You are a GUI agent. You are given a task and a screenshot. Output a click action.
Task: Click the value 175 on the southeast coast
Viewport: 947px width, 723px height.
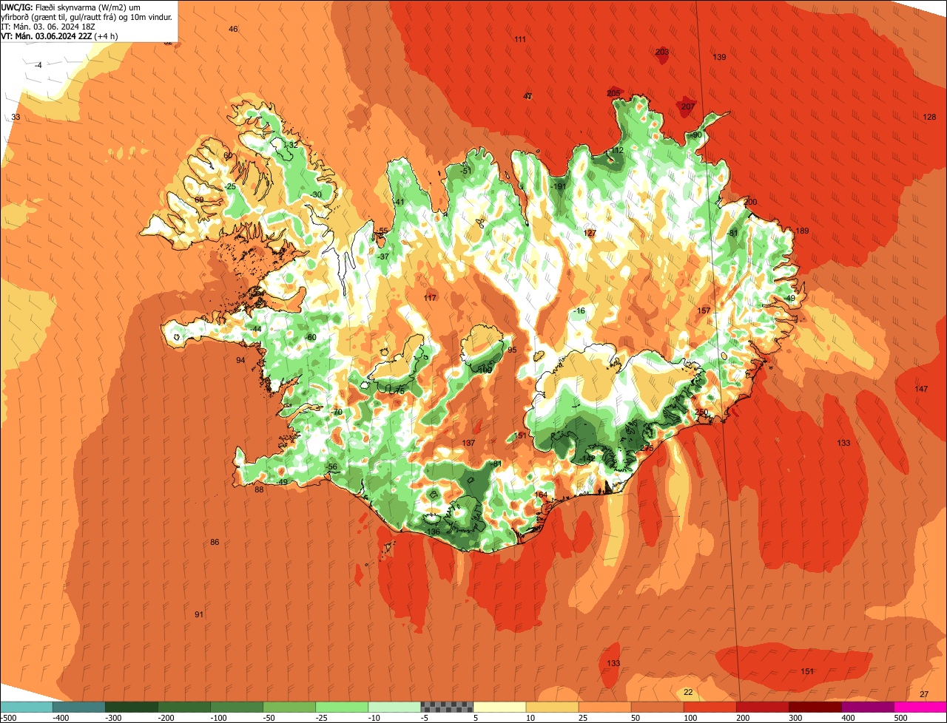tap(647, 448)
